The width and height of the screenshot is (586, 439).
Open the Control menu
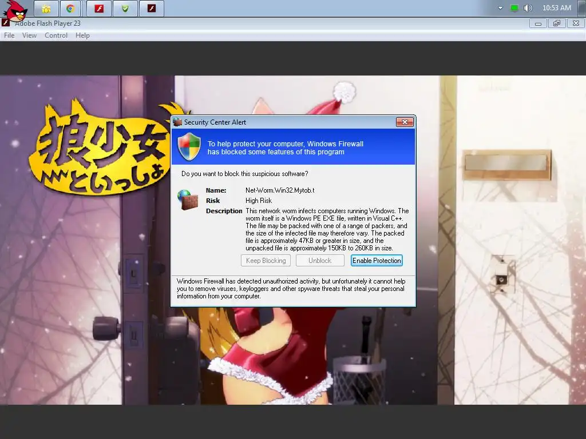(x=56, y=35)
